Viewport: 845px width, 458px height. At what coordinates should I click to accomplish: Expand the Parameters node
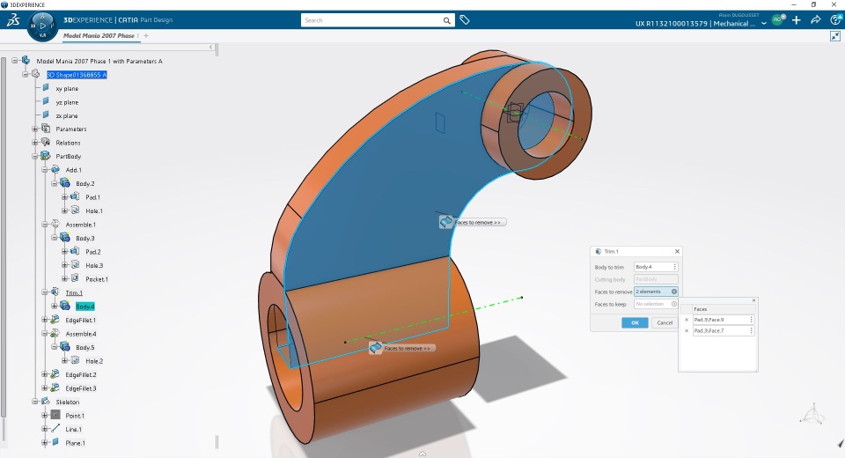click(x=35, y=129)
